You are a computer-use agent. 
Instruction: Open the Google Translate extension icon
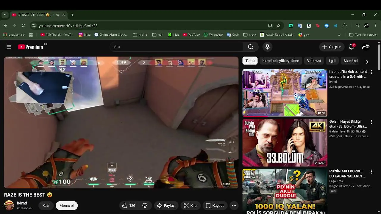(x=300, y=26)
